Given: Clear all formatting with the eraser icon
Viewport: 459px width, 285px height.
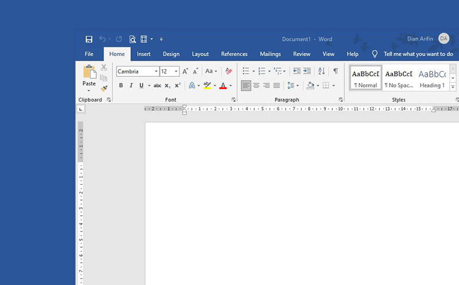Looking at the screenshot, I should 228,71.
